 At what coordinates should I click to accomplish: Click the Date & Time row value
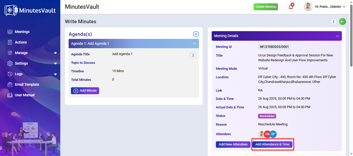point(284,99)
